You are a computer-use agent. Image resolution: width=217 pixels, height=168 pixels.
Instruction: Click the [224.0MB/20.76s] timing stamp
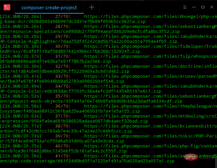[21, 156]
